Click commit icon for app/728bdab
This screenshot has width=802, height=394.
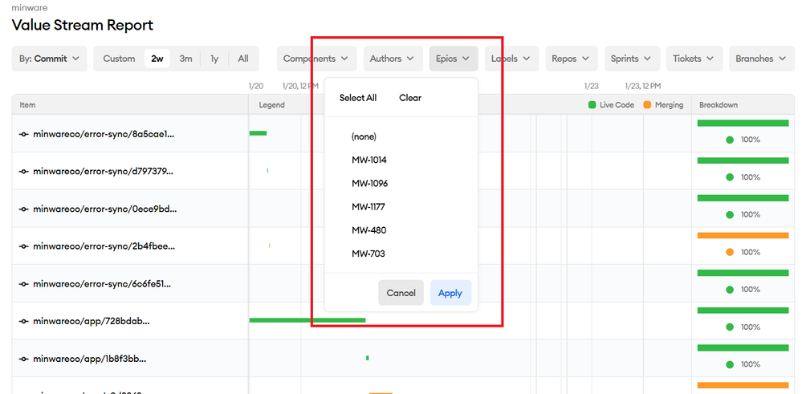click(x=23, y=322)
